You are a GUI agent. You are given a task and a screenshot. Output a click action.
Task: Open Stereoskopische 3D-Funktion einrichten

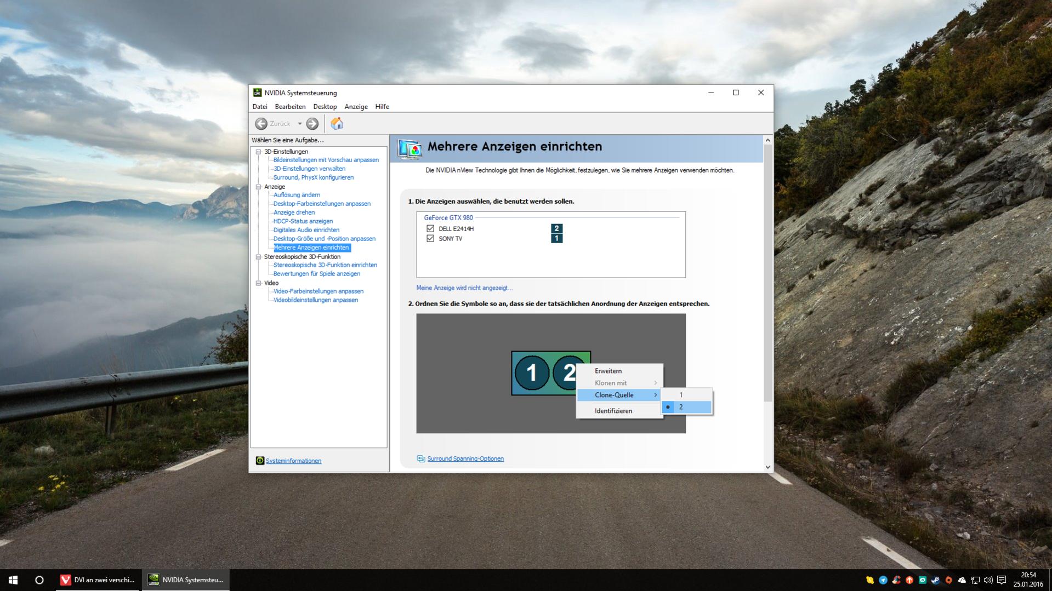click(325, 265)
